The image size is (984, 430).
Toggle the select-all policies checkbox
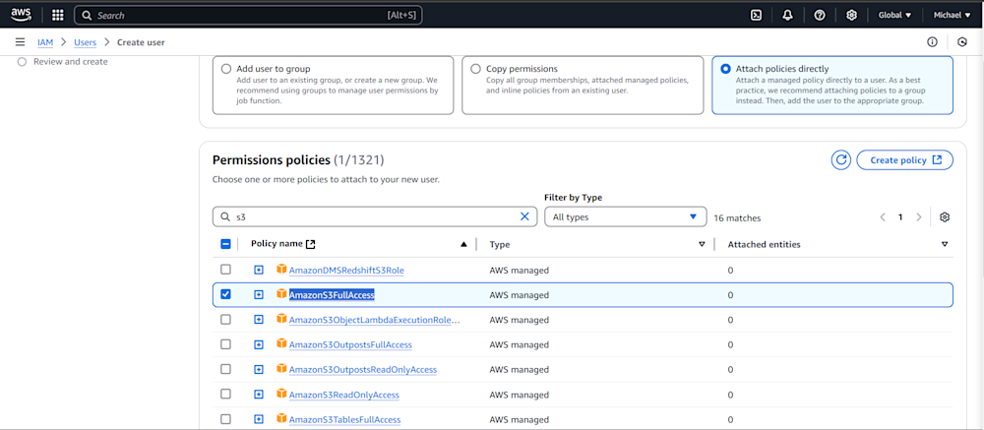click(226, 244)
